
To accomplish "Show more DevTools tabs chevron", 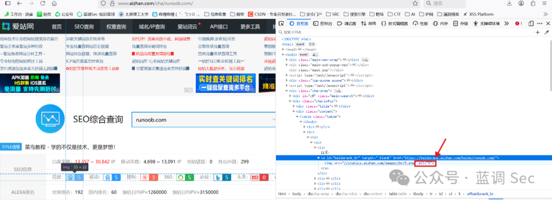I will (507, 23).
